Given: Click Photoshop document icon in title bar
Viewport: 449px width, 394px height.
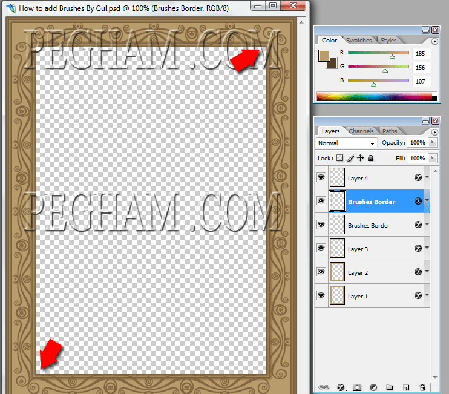Looking at the screenshot, I should [x=11, y=8].
